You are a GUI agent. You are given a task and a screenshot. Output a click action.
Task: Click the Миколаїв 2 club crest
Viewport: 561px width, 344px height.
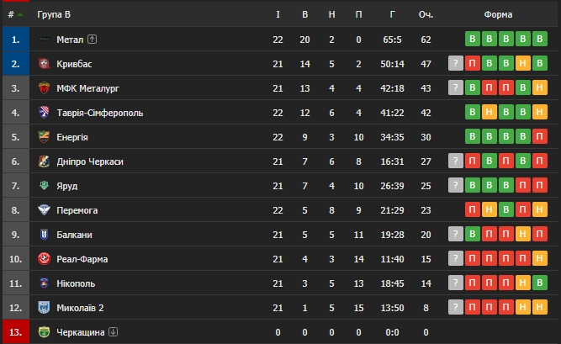point(44,308)
